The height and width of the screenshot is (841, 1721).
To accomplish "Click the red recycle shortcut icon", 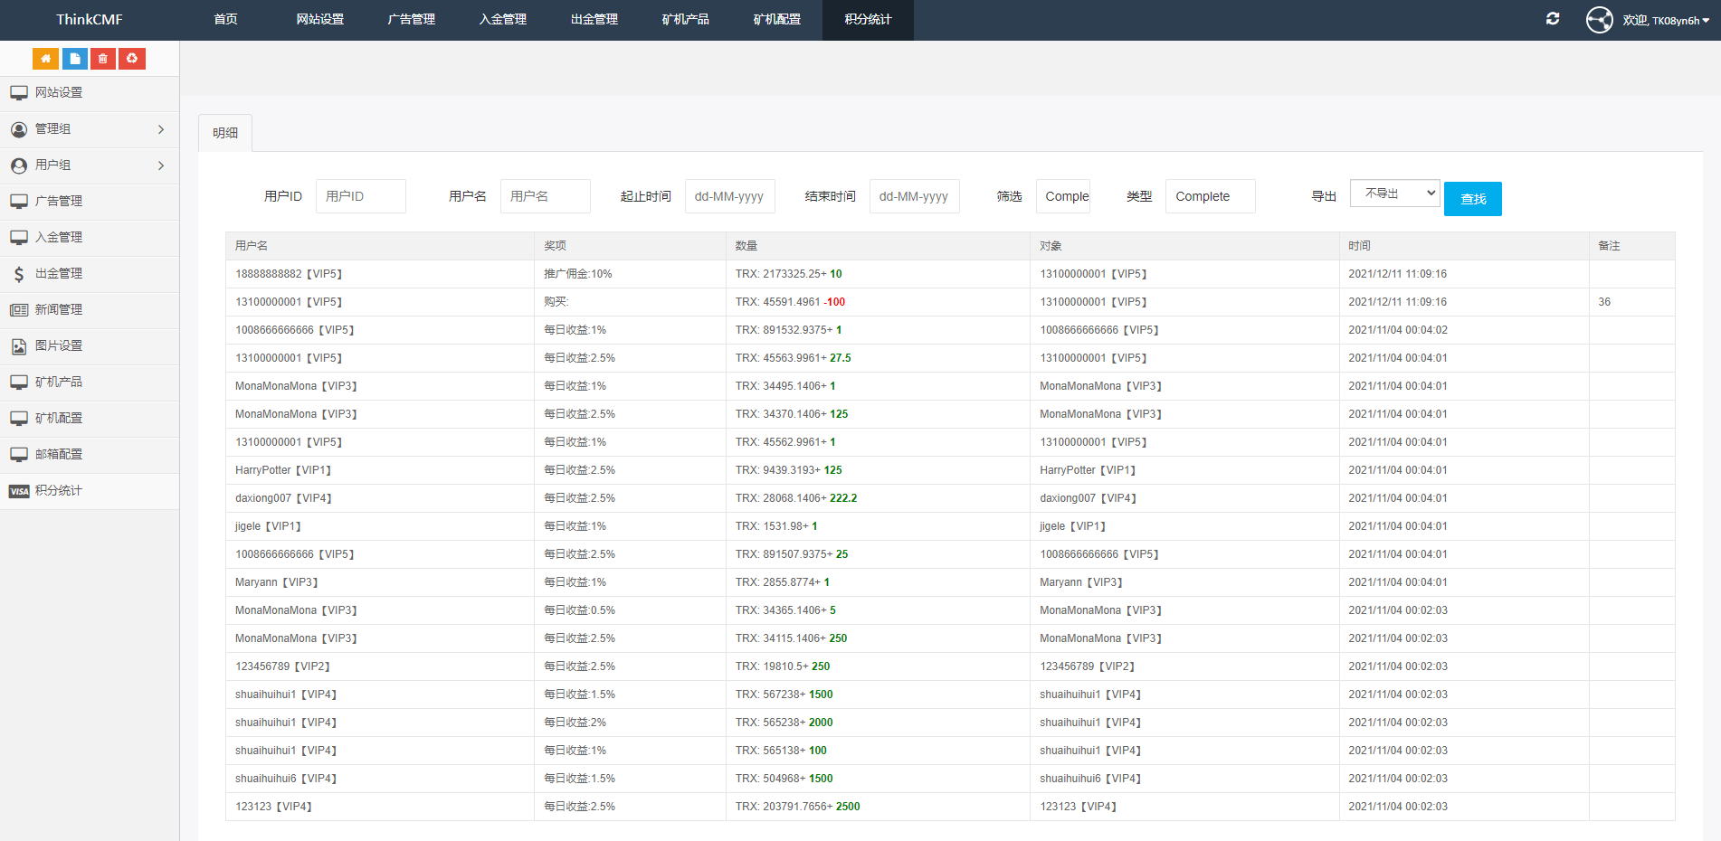I will [132, 59].
